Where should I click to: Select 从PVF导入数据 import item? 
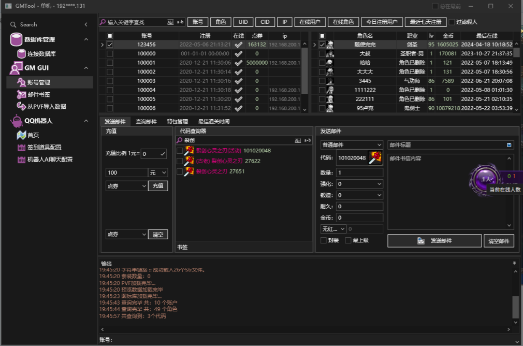tap(46, 106)
